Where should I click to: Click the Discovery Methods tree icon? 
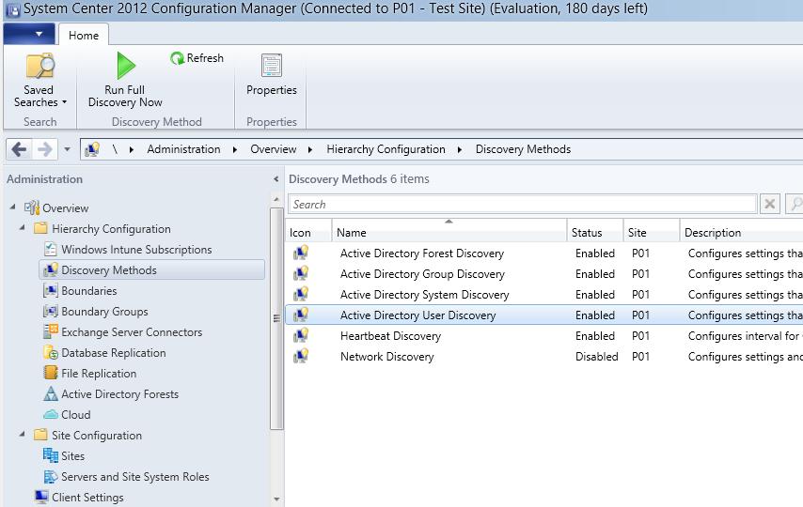(x=51, y=270)
